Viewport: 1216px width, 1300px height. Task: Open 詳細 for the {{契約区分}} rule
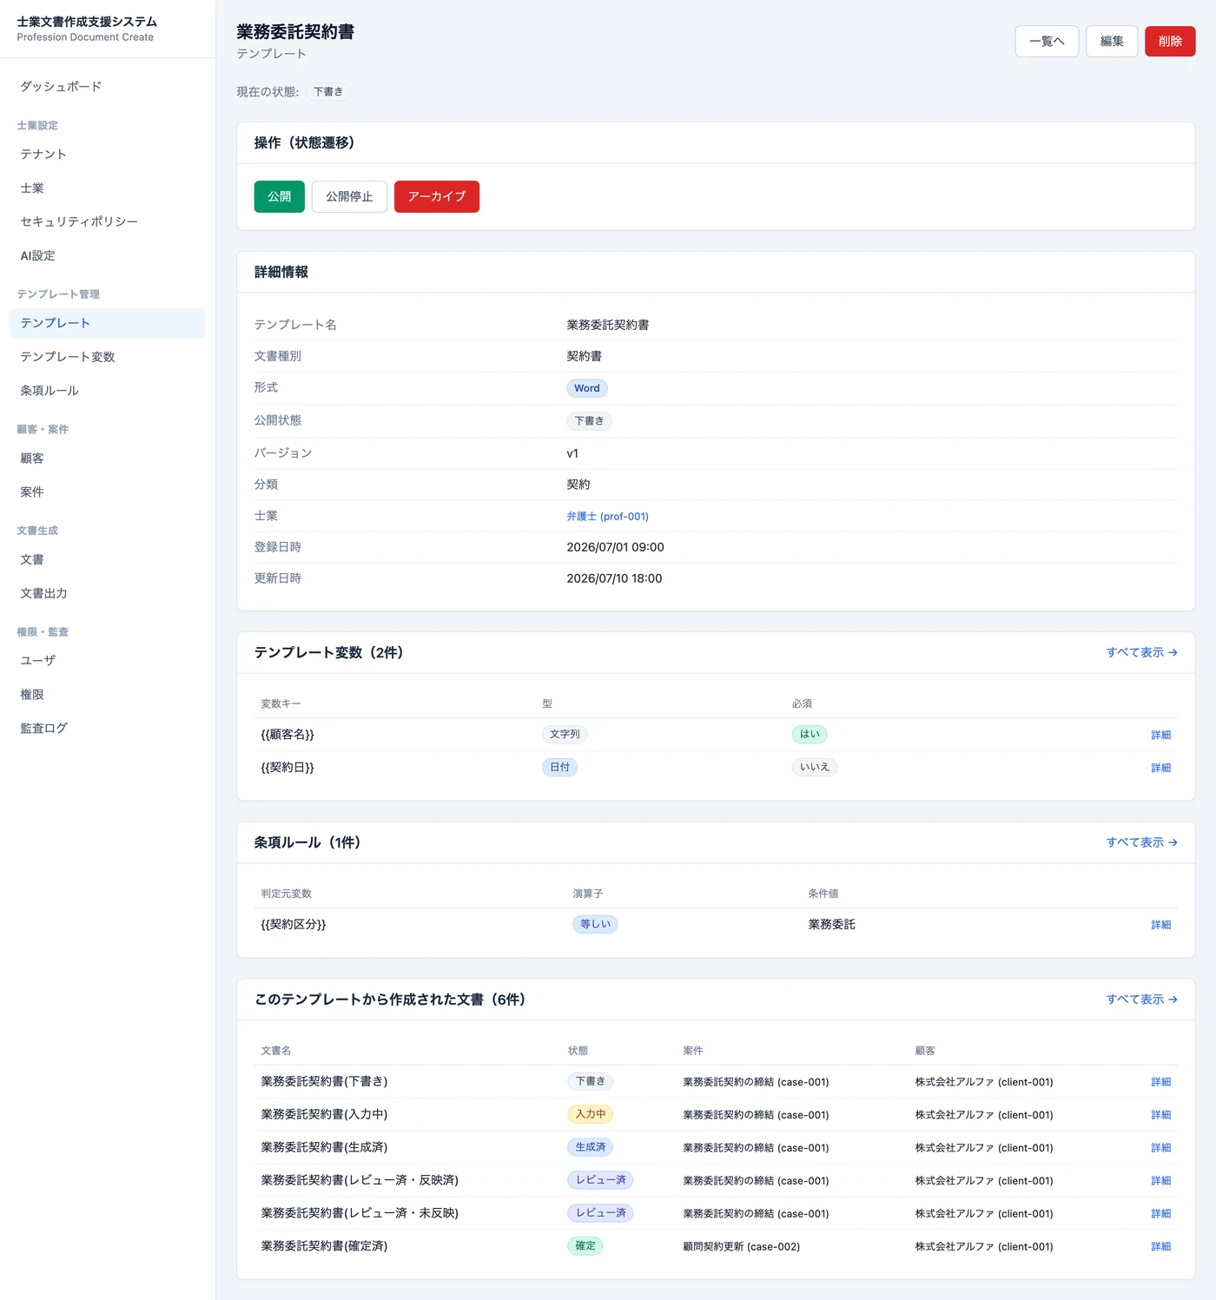click(x=1160, y=925)
